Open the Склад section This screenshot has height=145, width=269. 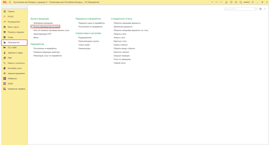(x=14, y=37)
